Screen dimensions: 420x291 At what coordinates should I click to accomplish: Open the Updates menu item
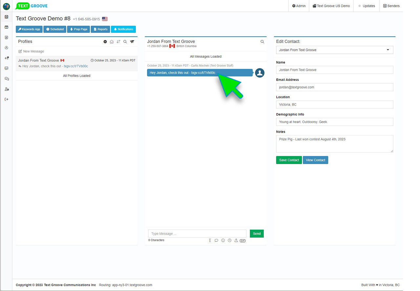coord(367,6)
